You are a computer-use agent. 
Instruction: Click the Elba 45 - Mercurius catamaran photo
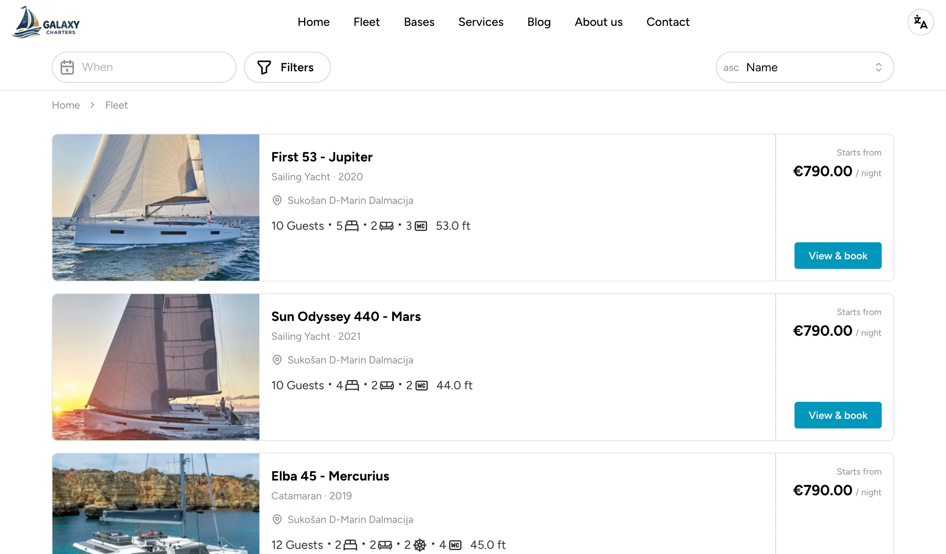(x=156, y=504)
